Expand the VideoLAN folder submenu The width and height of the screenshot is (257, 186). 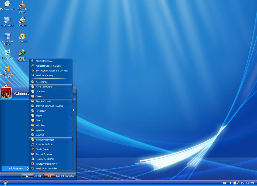click(51, 125)
